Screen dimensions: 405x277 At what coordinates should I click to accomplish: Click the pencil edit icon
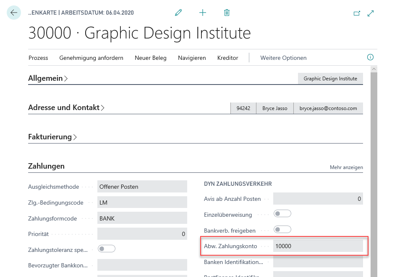pos(178,13)
